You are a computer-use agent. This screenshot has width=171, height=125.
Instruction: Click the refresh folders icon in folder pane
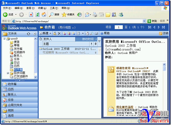(x=28, y=34)
